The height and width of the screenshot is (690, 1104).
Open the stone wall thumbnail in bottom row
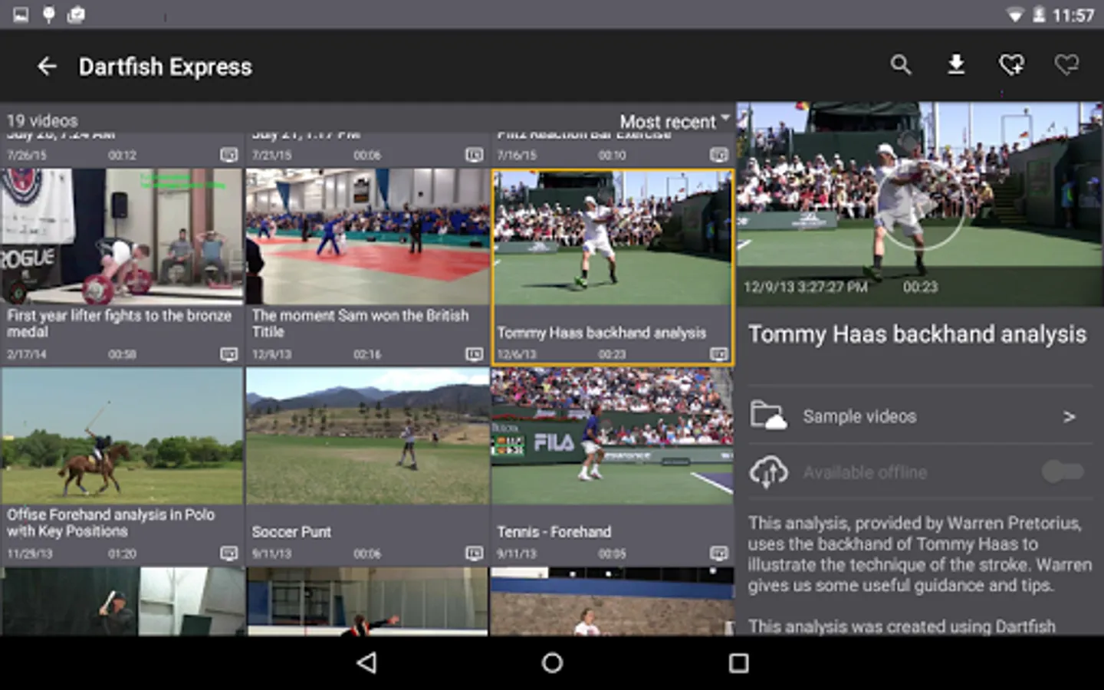pos(613,601)
